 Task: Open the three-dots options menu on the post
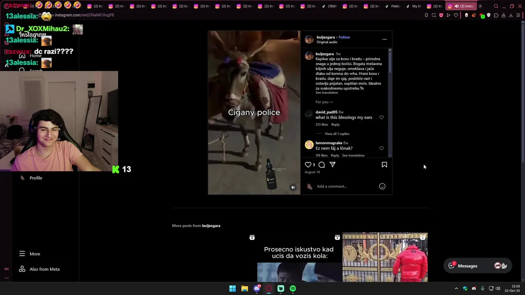[x=384, y=39]
